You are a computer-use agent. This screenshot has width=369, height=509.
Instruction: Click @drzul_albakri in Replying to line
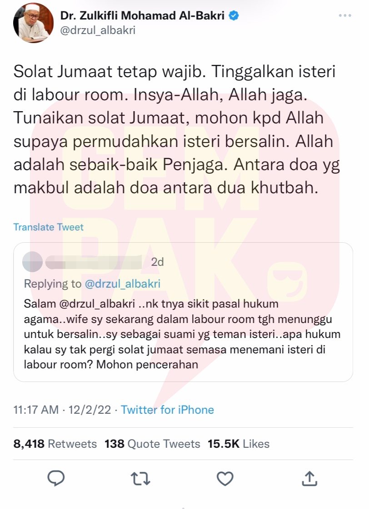click(123, 284)
